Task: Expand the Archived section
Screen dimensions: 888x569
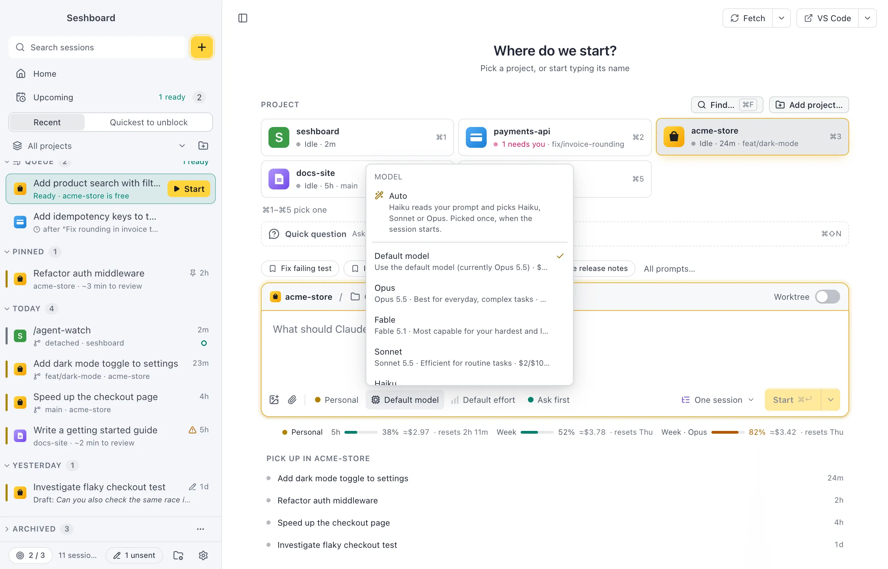Action: 7,529
